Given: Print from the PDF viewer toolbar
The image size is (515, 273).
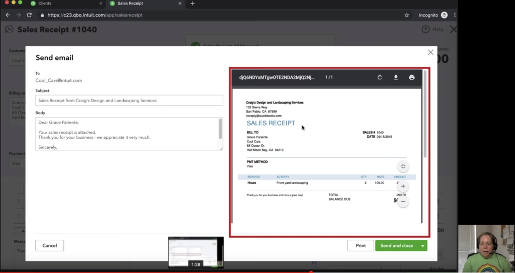Looking at the screenshot, I should 411,77.
